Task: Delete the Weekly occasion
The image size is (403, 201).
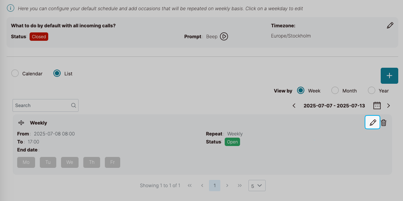Action: 384,123
